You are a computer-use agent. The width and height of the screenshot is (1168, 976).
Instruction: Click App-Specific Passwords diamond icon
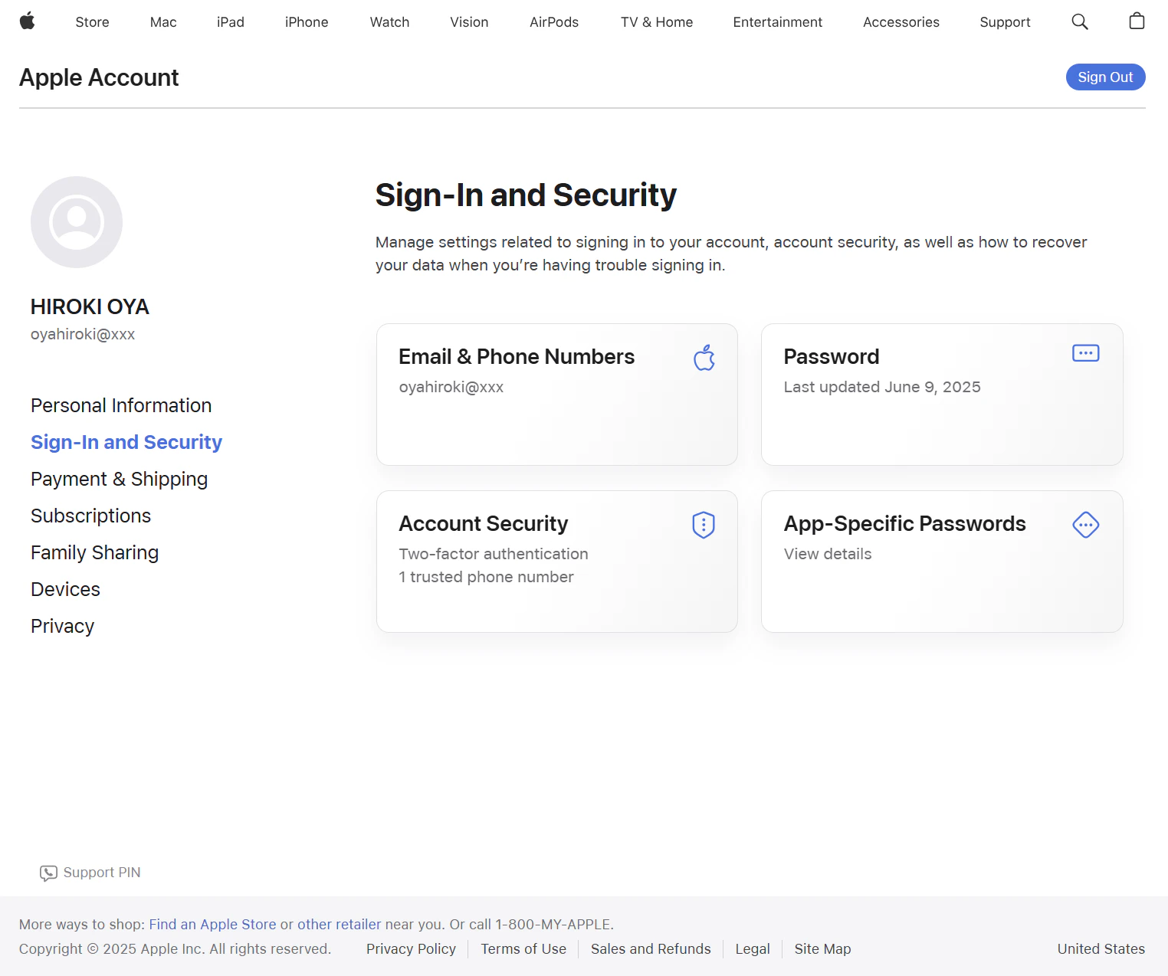[1086, 525]
